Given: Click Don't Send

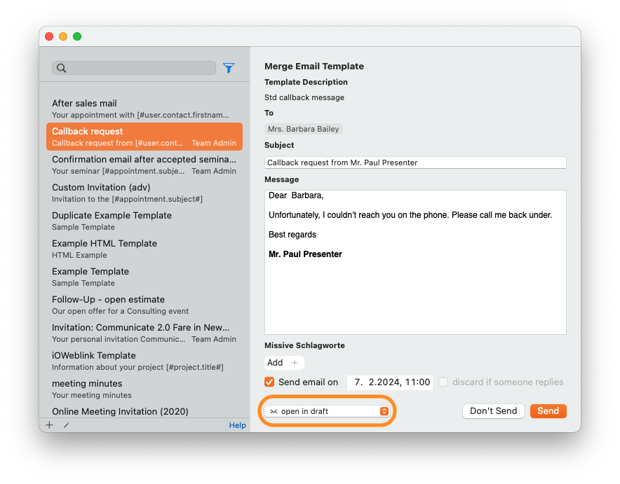Looking at the screenshot, I should tap(493, 411).
